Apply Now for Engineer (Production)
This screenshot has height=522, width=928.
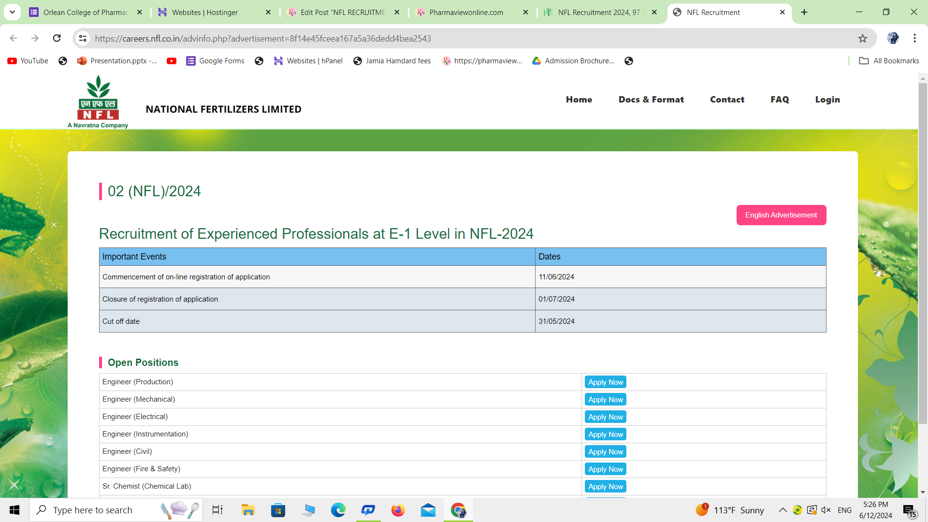606,382
